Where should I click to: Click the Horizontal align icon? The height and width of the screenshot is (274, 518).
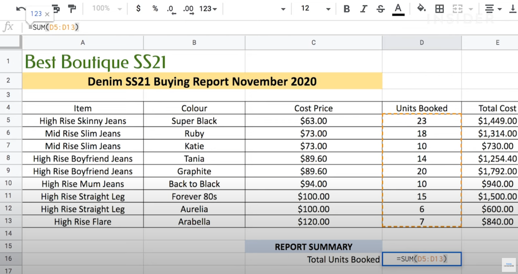tap(490, 9)
